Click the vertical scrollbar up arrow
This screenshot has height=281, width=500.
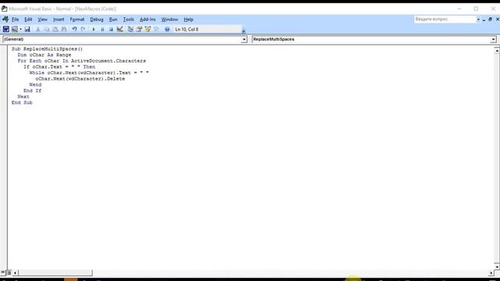497,51
